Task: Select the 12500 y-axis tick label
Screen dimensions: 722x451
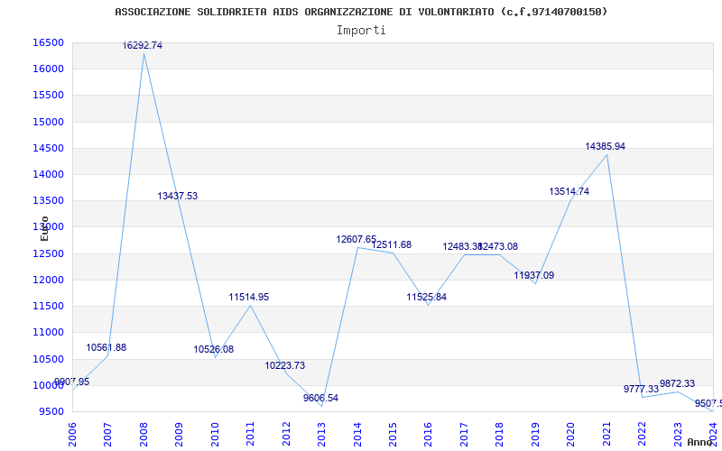Action: pos(49,253)
